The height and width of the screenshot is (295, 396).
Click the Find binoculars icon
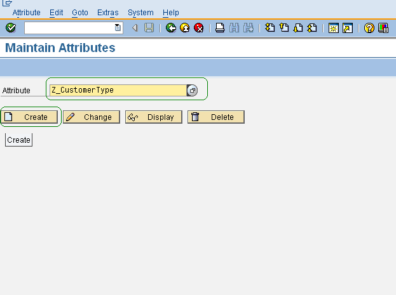coord(234,28)
